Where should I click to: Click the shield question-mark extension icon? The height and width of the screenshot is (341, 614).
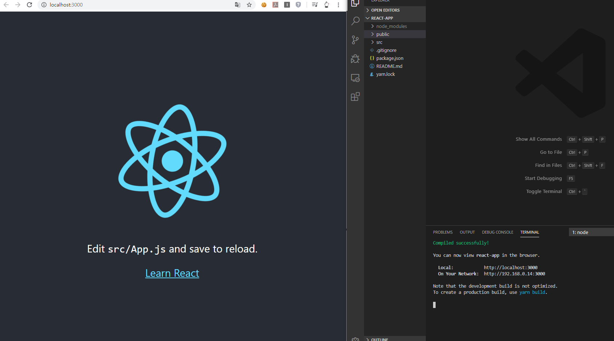[x=298, y=5]
